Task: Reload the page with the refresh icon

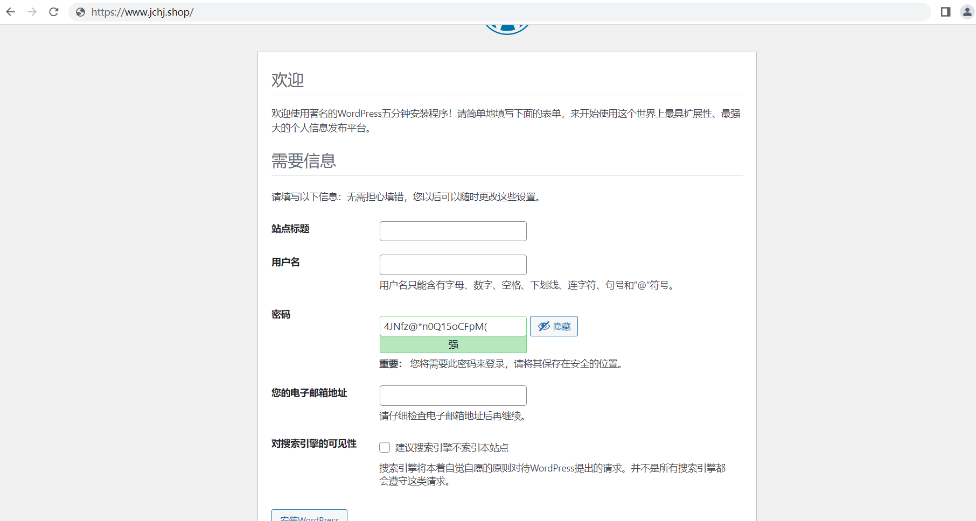Action: [x=54, y=12]
